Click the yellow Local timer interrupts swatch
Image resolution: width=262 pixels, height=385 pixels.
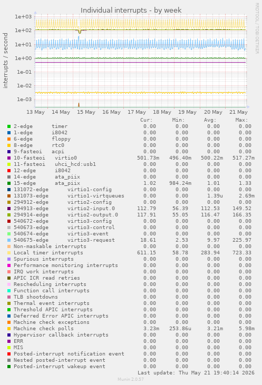click(9, 253)
